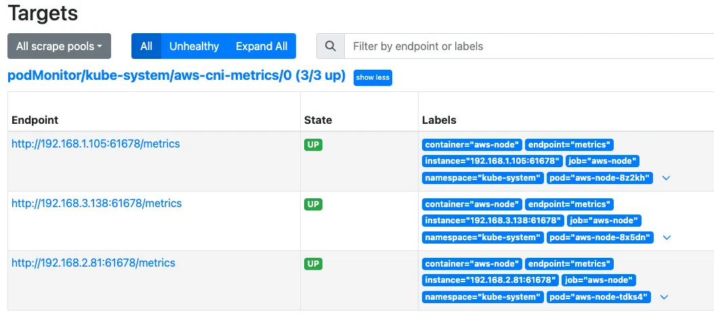714x314 pixels.
Task: Open podMonitor/kube-system/aws-cni-metrics/0 heading link
Action: pos(176,76)
